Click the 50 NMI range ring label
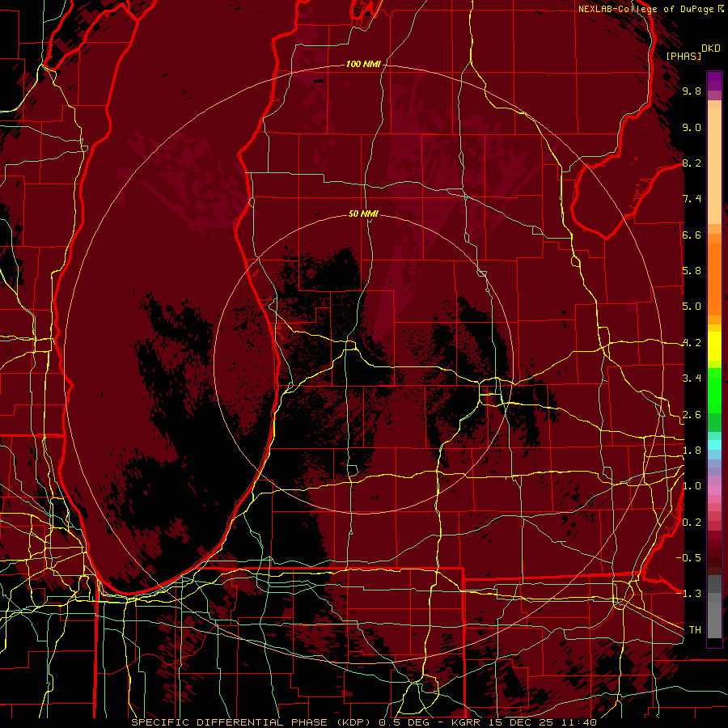The height and width of the screenshot is (728, 728). tap(363, 214)
